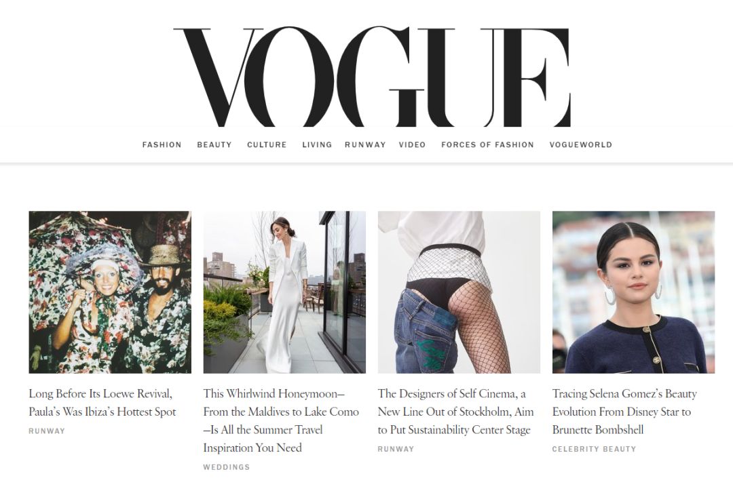The image size is (733, 495).
Task: Open the Selena Gomez Beauty Evolution headline
Action: point(624,412)
